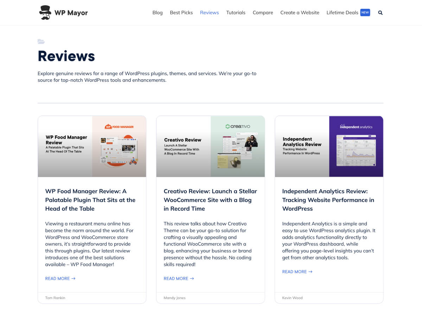Open Independent Analytics Review article title

328,200
